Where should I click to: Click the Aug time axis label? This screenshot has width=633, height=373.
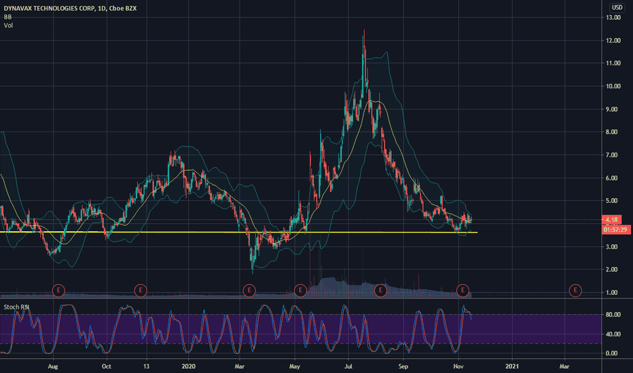click(53, 366)
